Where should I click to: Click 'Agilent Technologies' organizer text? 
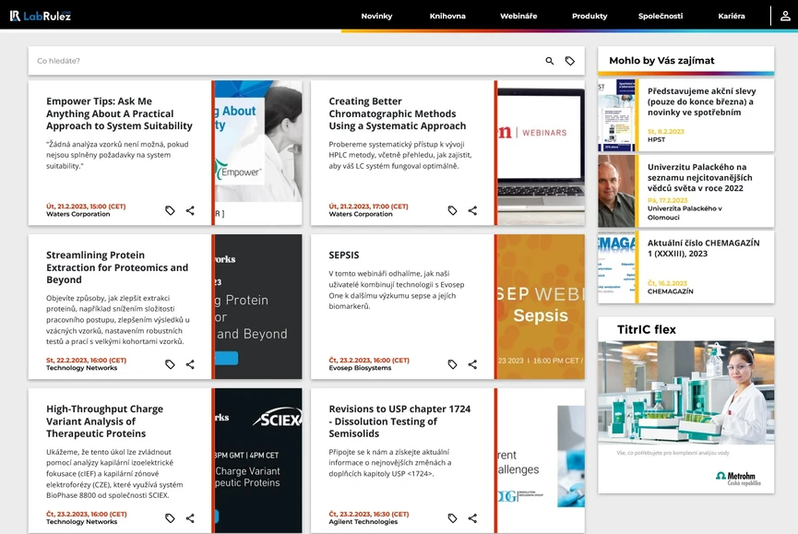(363, 522)
